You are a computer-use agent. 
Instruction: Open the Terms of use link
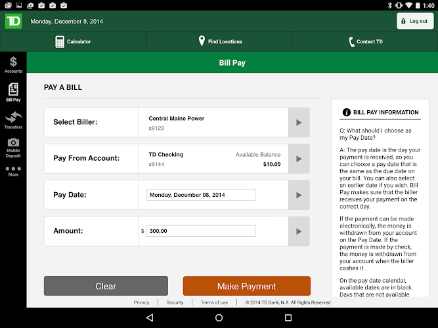tap(214, 302)
